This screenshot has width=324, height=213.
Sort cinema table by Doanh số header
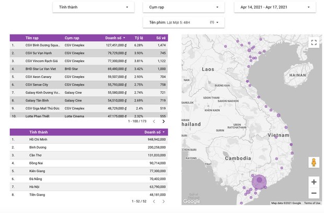pos(115,38)
